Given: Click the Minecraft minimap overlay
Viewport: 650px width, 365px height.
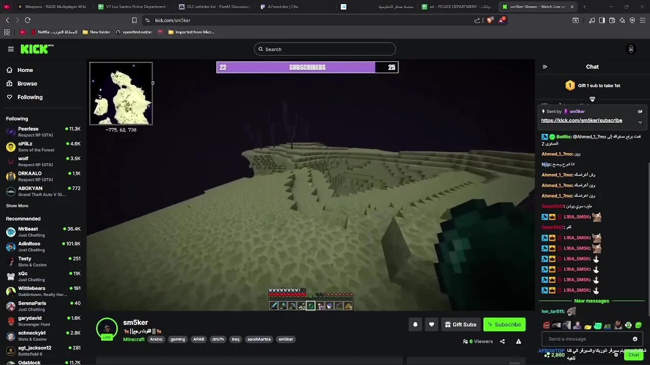Looking at the screenshot, I should pos(121,93).
